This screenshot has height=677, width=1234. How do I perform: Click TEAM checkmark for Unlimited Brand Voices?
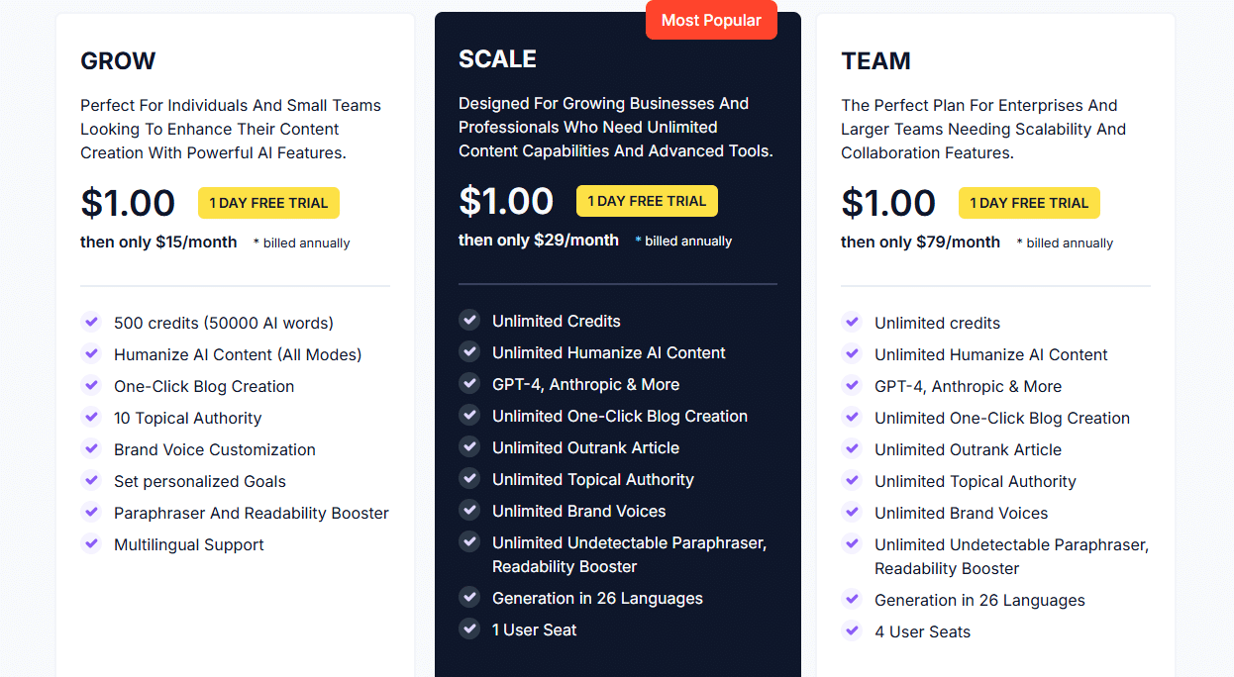point(852,512)
